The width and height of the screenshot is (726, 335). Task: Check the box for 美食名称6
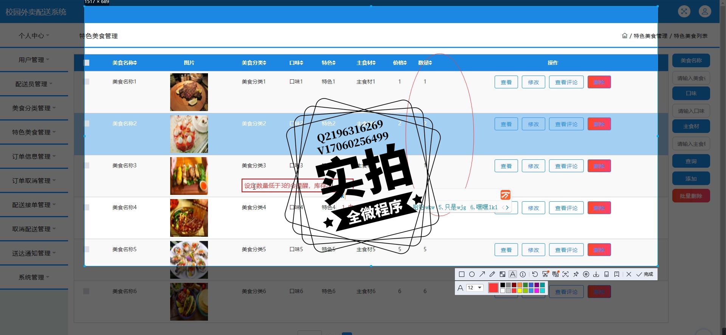pyautogui.click(x=86, y=291)
